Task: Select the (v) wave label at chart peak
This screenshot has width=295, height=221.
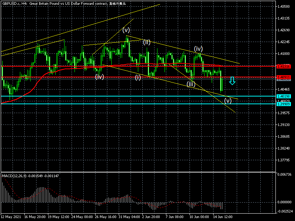Action: click(x=126, y=30)
